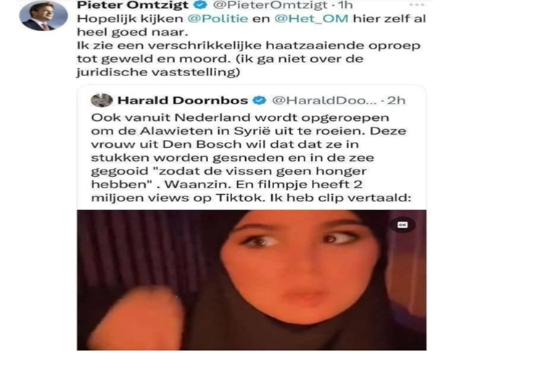Open the quoted tweet text by Doornbos
This screenshot has height=376, width=544.
click(250, 157)
